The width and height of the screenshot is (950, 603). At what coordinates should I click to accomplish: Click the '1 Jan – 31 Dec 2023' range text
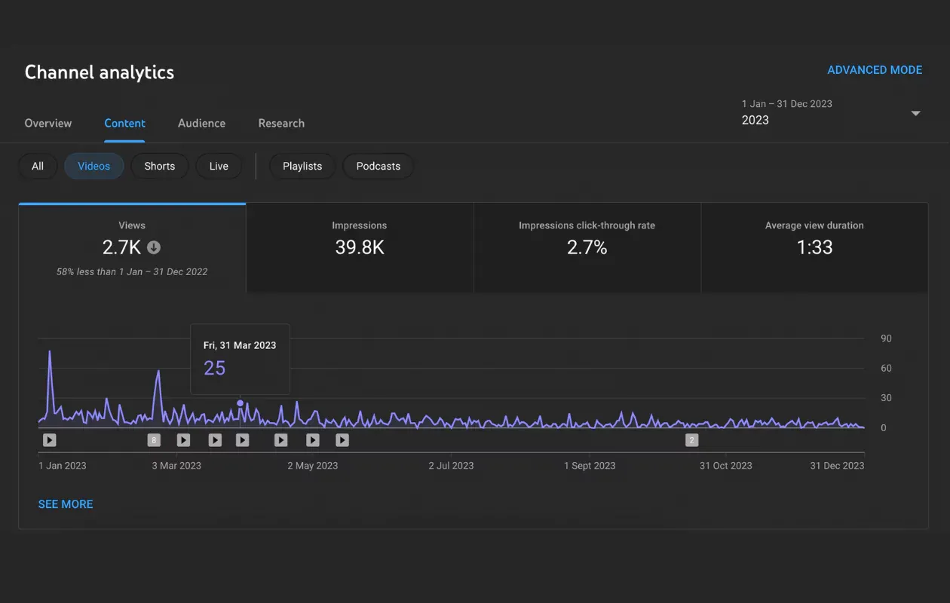coord(787,104)
